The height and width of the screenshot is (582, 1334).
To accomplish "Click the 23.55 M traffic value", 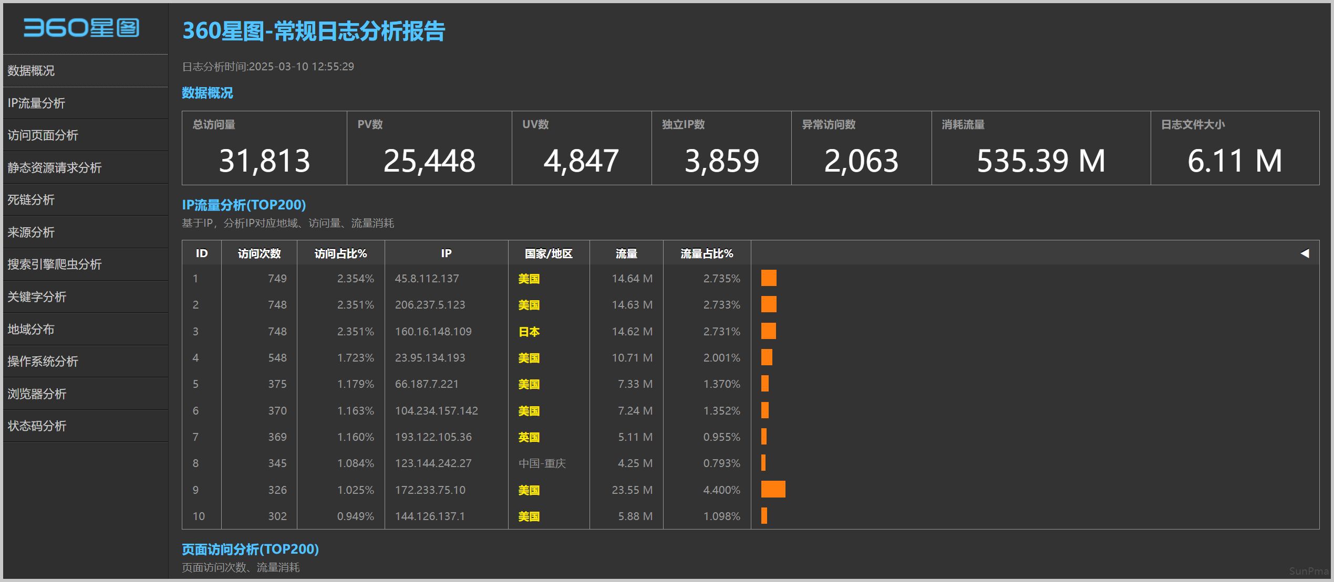I will (x=632, y=490).
